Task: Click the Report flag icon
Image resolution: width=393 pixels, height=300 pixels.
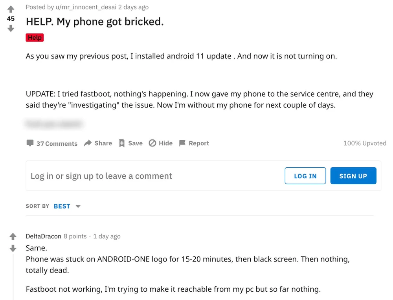Action: click(x=182, y=143)
